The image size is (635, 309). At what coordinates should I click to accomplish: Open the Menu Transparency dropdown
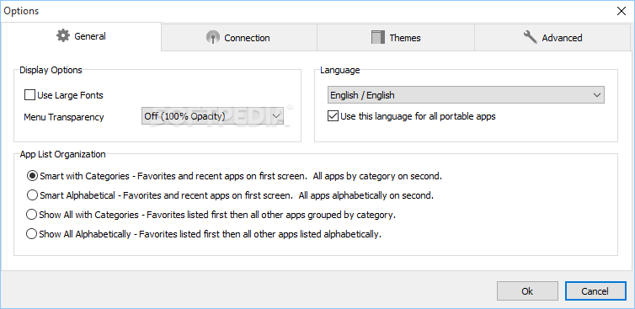[212, 117]
